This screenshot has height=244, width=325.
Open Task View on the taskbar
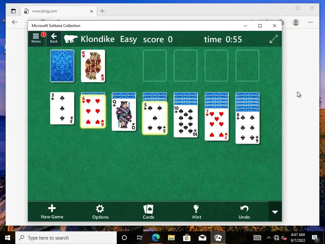click(x=140, y=238)
